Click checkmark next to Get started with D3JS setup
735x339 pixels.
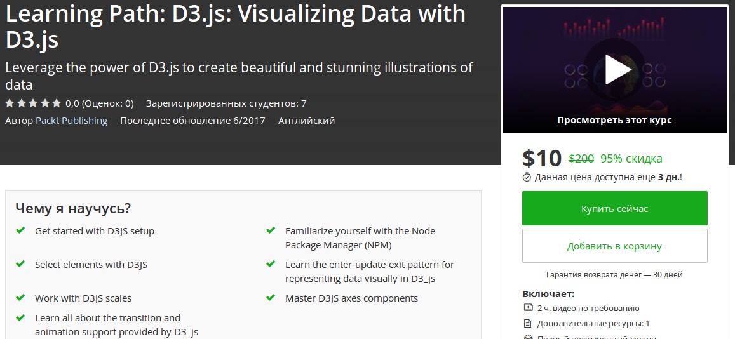coord(20,230)
